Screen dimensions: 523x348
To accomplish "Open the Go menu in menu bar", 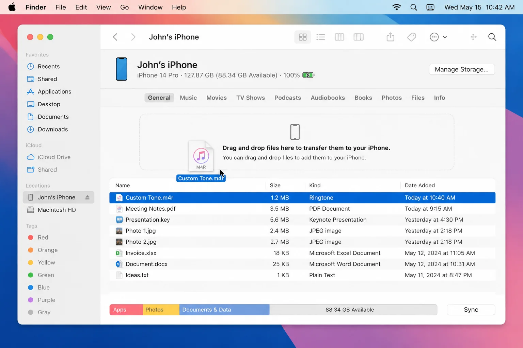I will click(x=124, y=7).
